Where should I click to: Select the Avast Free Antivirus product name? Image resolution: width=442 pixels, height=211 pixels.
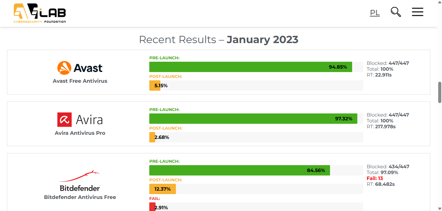80,81
